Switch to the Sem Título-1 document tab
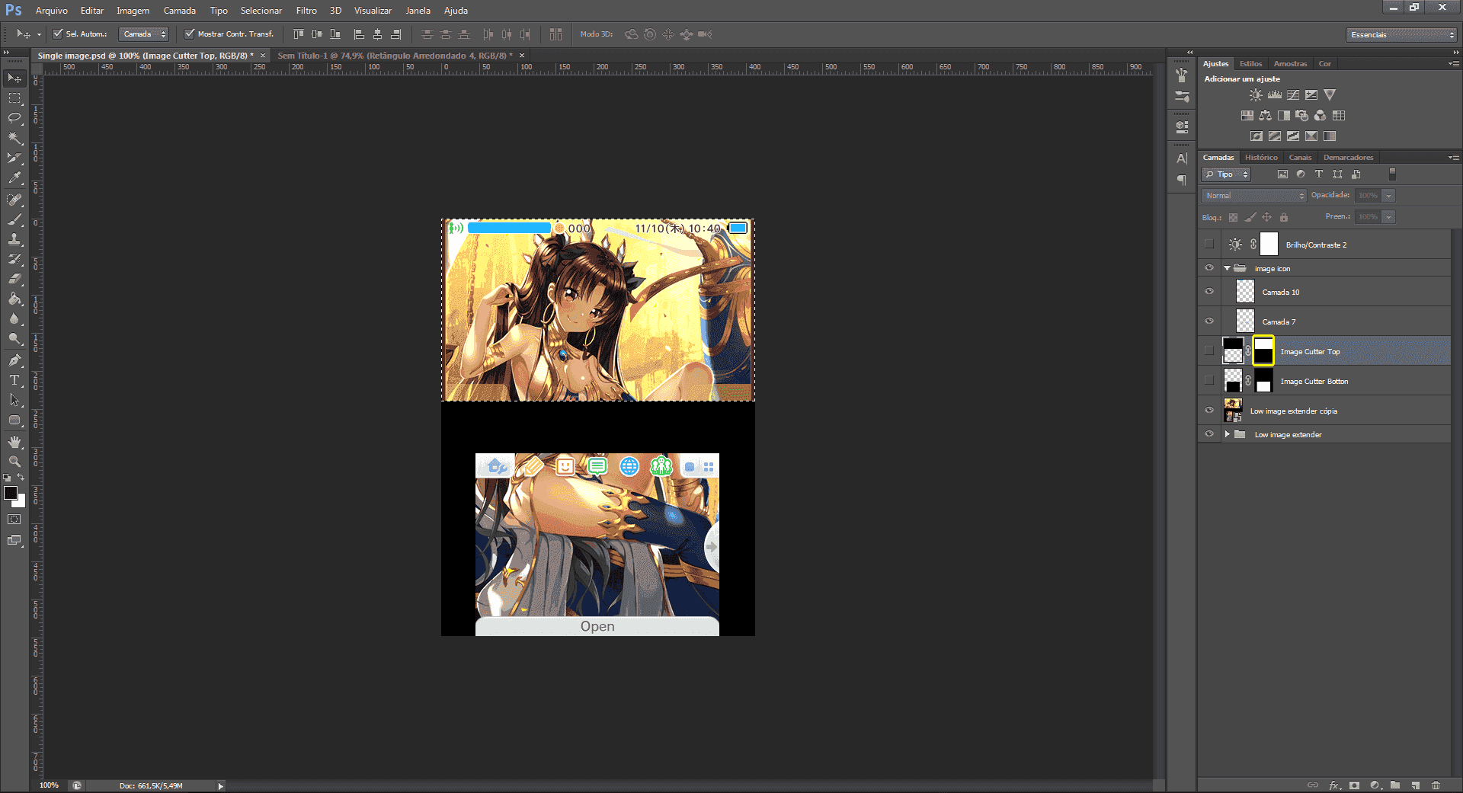The height and width of the screenshot is (793, 1463). pyautogui.click(x=395, y=56)
